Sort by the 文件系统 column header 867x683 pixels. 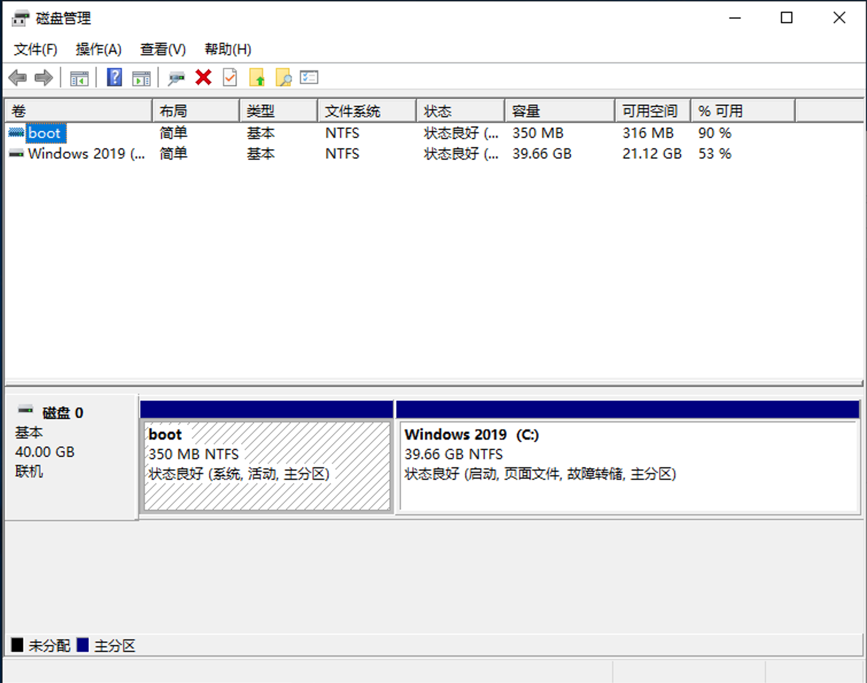367,111
